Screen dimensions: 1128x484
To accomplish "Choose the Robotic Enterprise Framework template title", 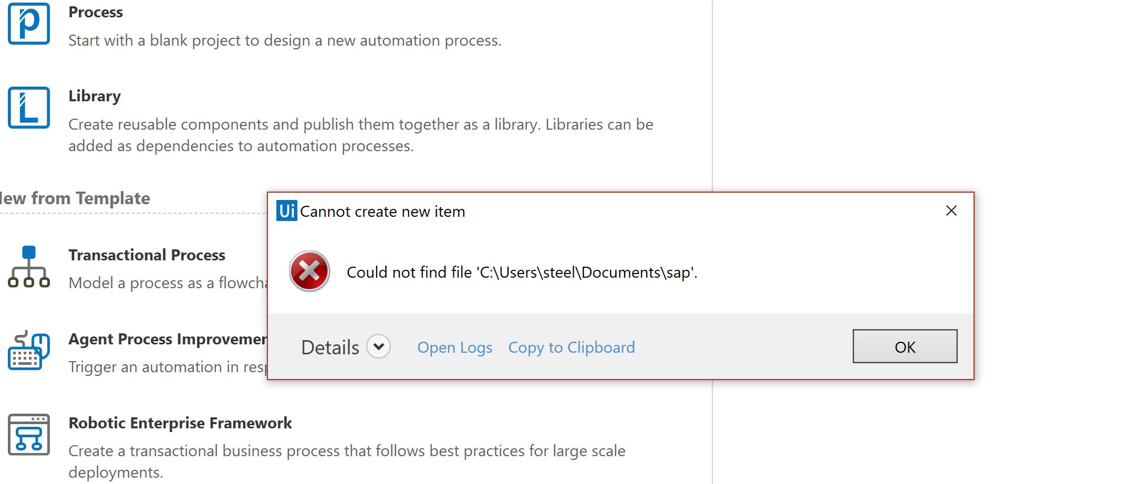I will (x=180, y=423).
